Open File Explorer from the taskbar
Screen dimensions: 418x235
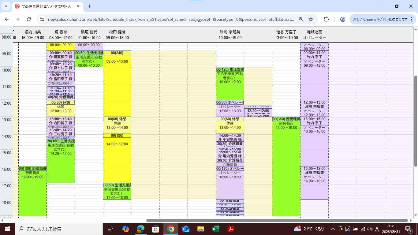201,229
